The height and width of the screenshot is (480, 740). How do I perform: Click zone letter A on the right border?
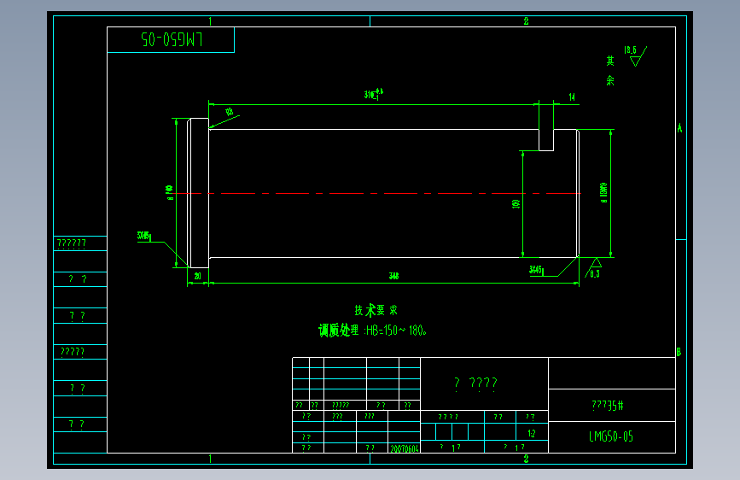679,128
